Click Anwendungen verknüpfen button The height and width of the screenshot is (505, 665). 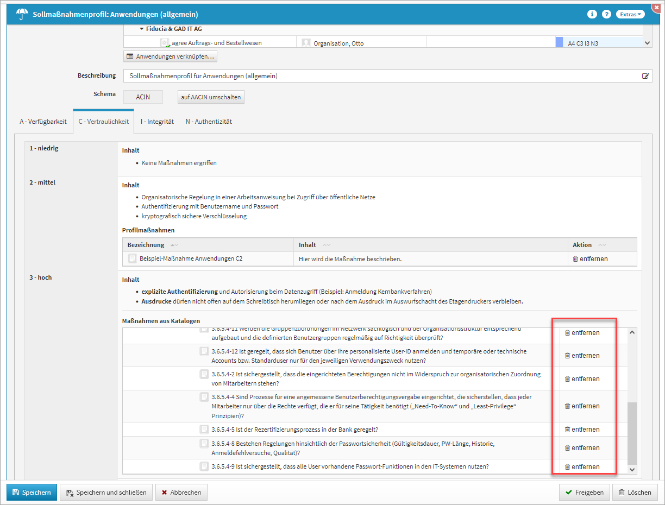[x=170, y=56]
